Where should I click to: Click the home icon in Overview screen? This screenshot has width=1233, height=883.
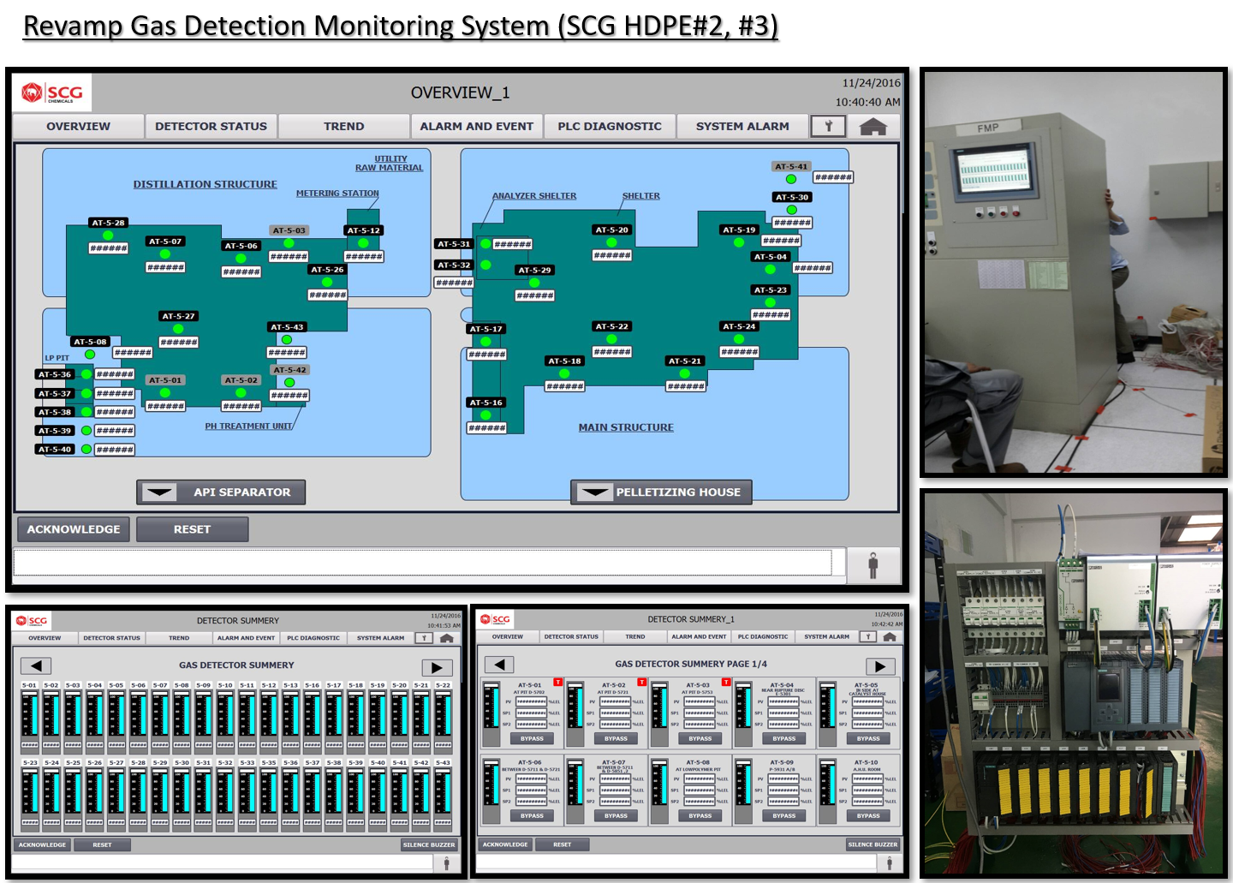[873, 127]
